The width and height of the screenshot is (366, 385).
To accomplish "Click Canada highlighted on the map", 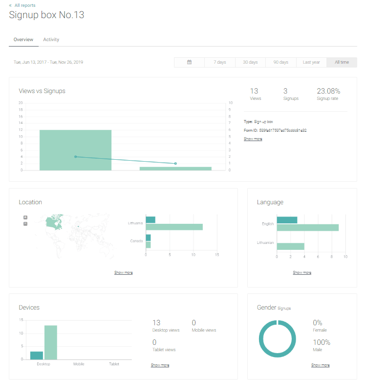I will click(x=54, y=222).
